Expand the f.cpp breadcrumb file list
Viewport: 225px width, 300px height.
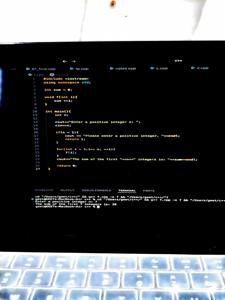(36, 75)
